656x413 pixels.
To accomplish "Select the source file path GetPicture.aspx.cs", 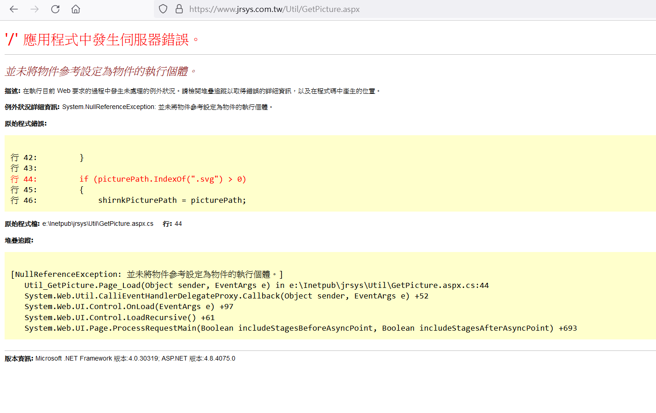I will (98, 224).
